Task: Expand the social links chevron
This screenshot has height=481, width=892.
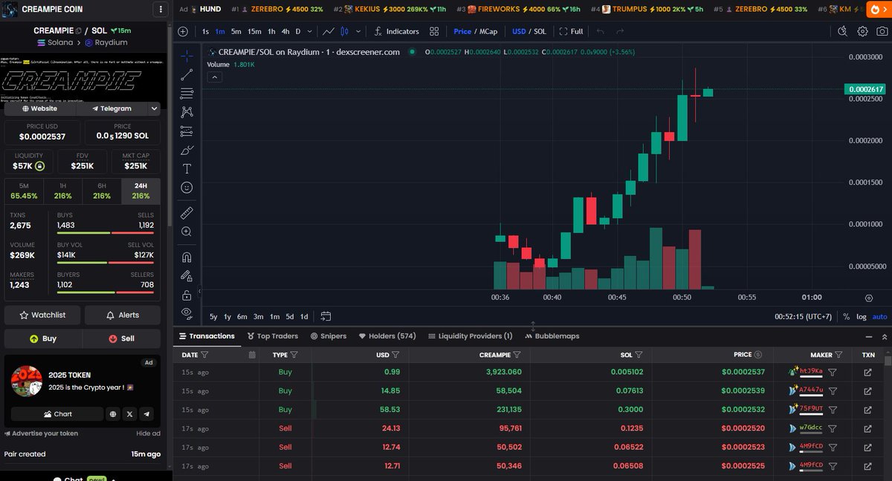Action: pyautogui.click(x=154, y=108)
